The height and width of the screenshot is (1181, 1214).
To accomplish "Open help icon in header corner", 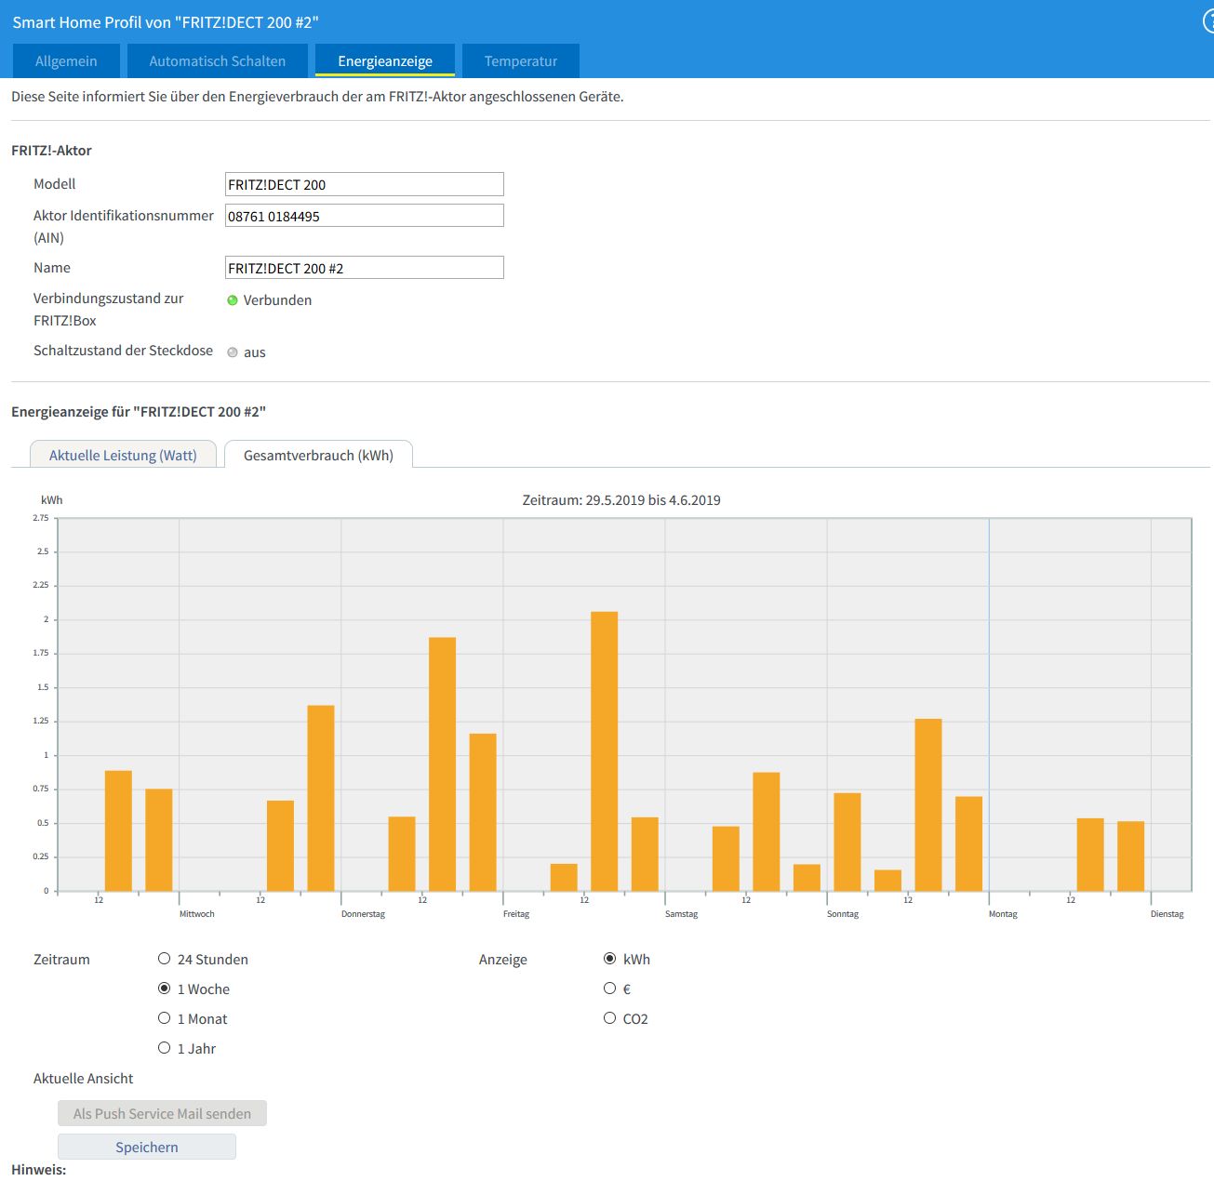I will pyautogui.click(x=1208, y=21).
